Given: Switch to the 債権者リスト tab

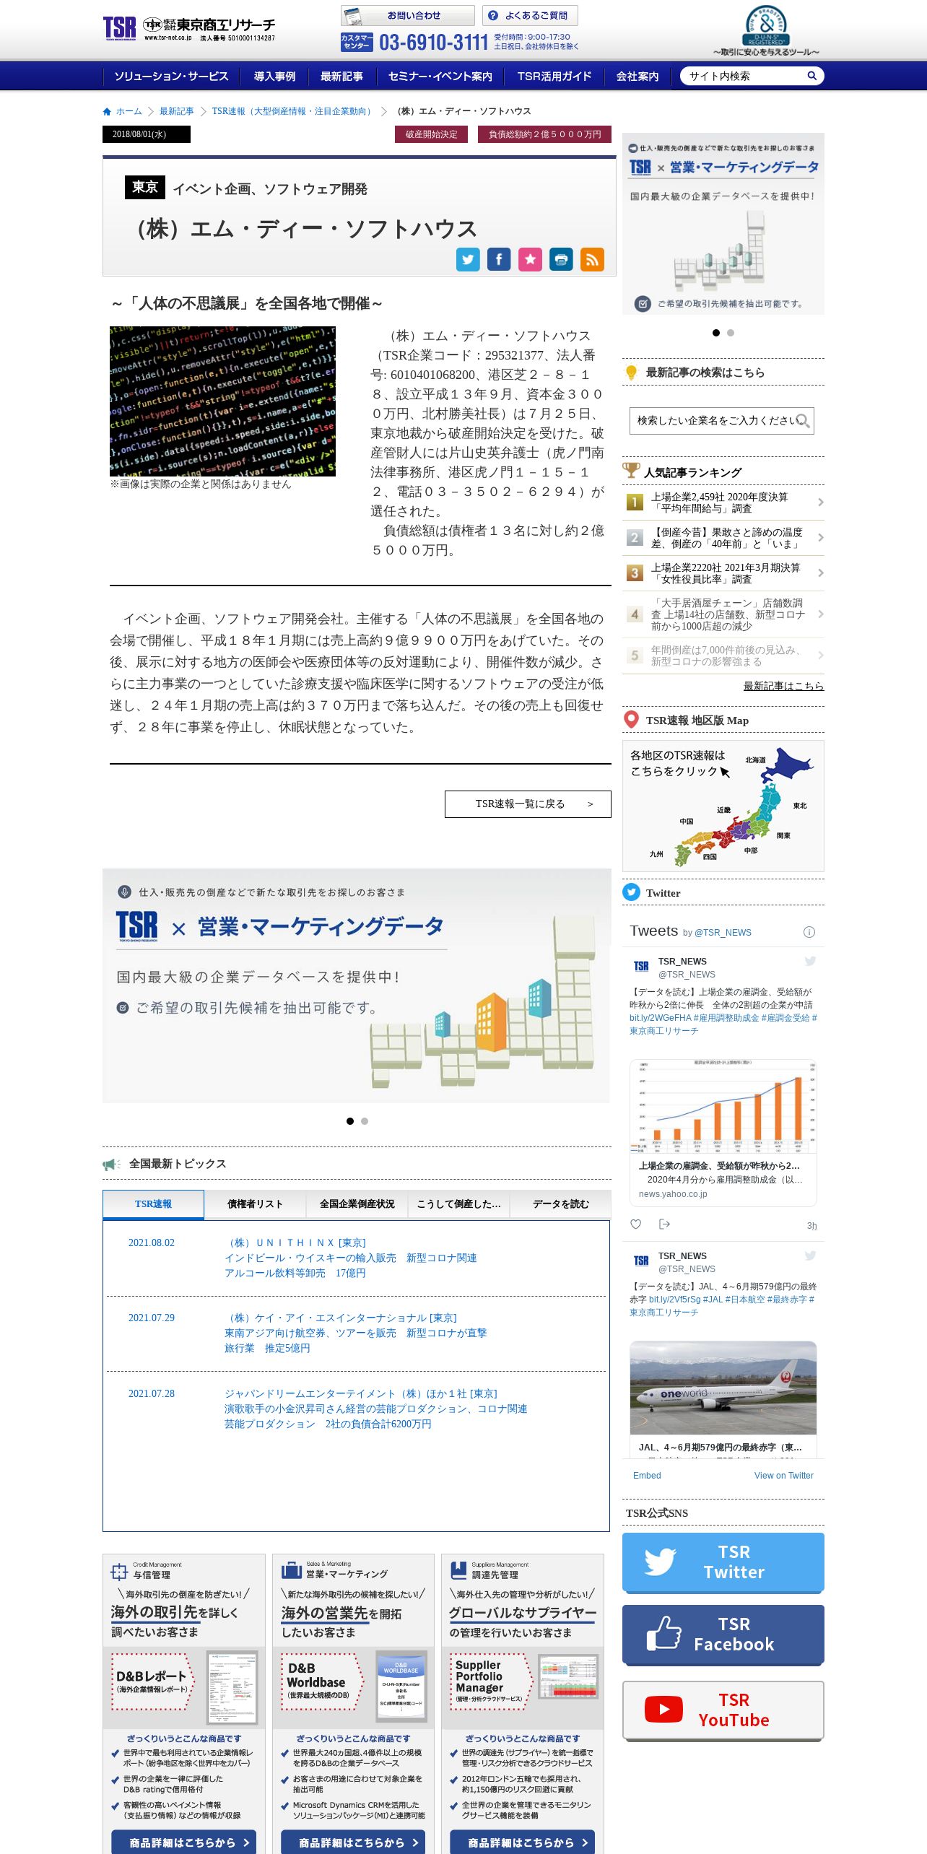Looking at the screenshot, I should (255, 1204).
